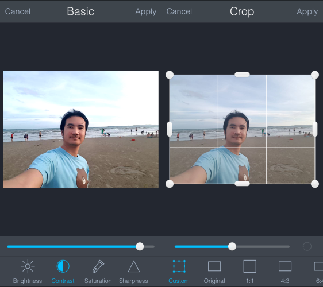Click the beach selfie preview in Basic
Screen dimensions: 323x287
click(x=80, y=129)
